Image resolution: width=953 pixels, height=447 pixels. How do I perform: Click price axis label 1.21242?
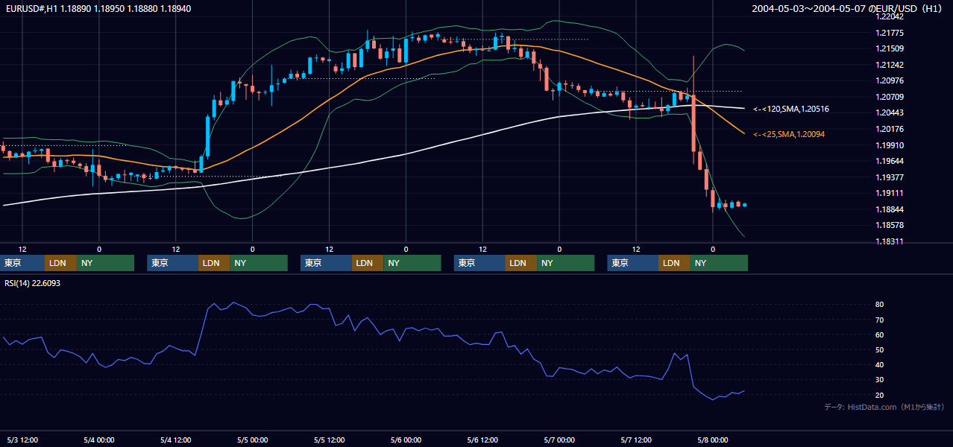pyautogui.click(x=890, y=65)
